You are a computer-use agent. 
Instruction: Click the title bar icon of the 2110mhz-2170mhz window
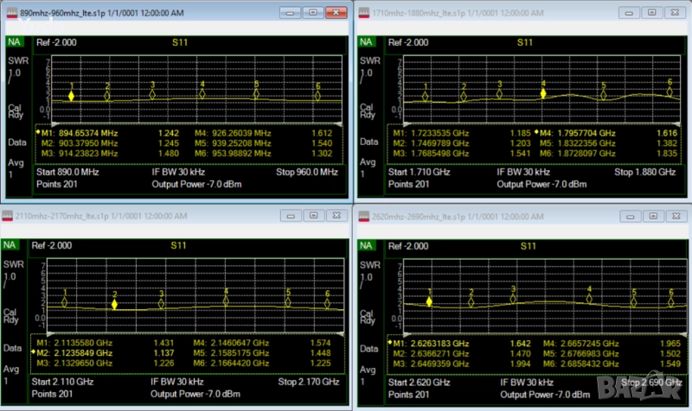[10, 215]
